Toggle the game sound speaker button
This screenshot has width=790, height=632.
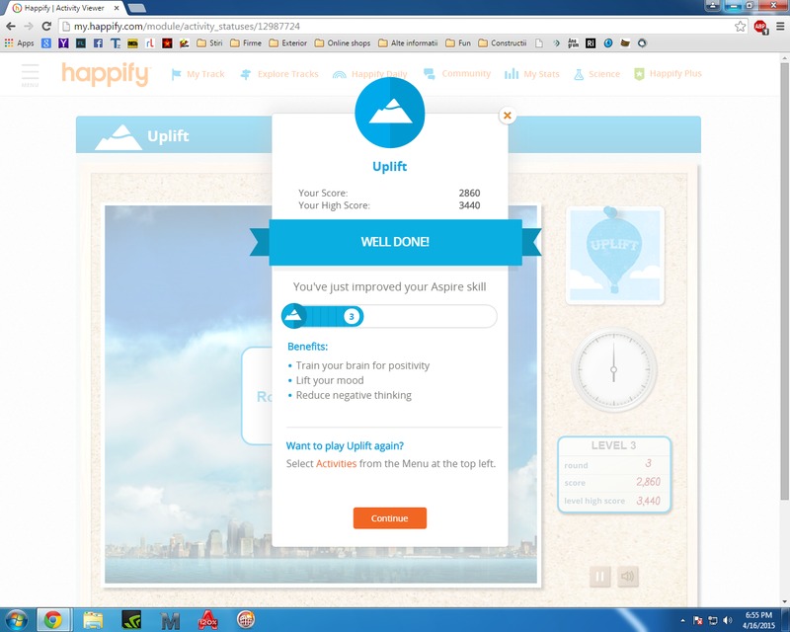(628, 577)
